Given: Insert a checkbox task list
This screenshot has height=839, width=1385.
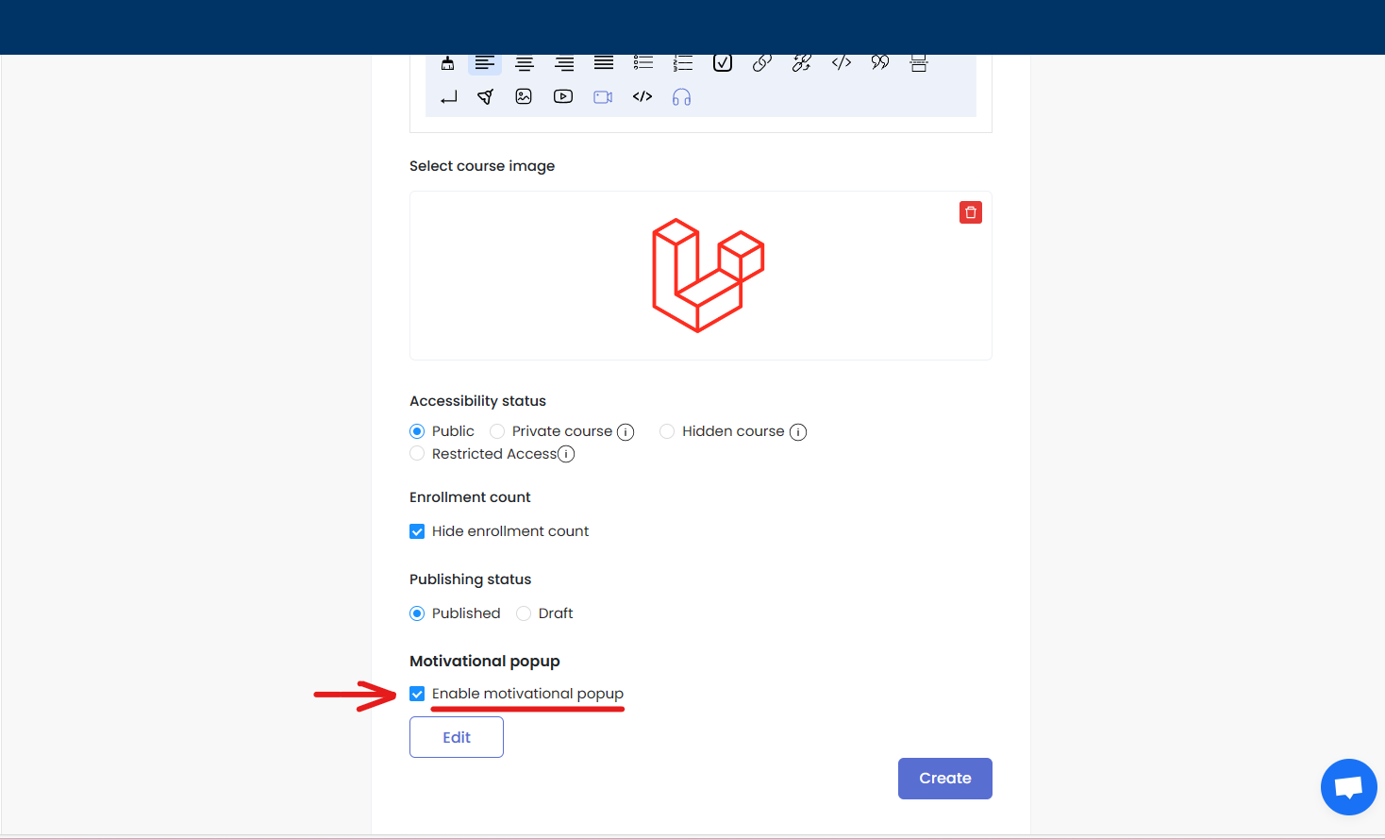Looking at the screenshot, I should point(723,63).
